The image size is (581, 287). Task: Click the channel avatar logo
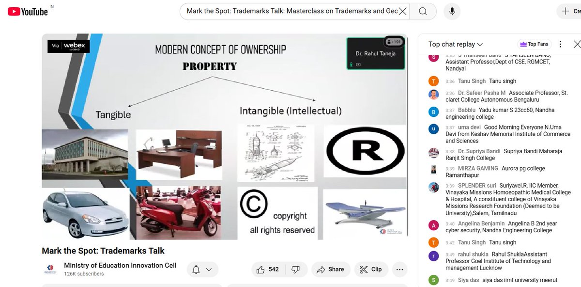click(50, 270)
